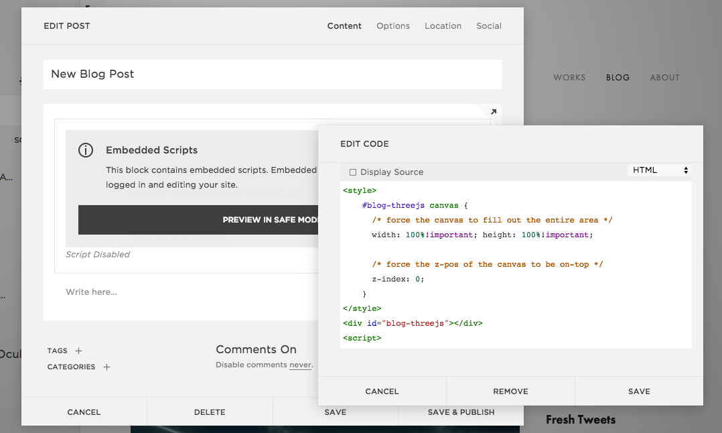Click SAVE & PUBLISH button

click(461, 412)
